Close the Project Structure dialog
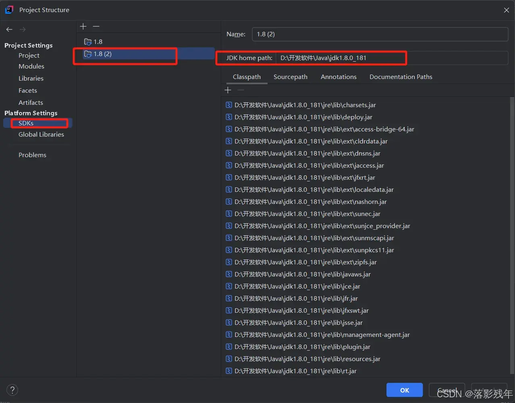 [507, 10]
